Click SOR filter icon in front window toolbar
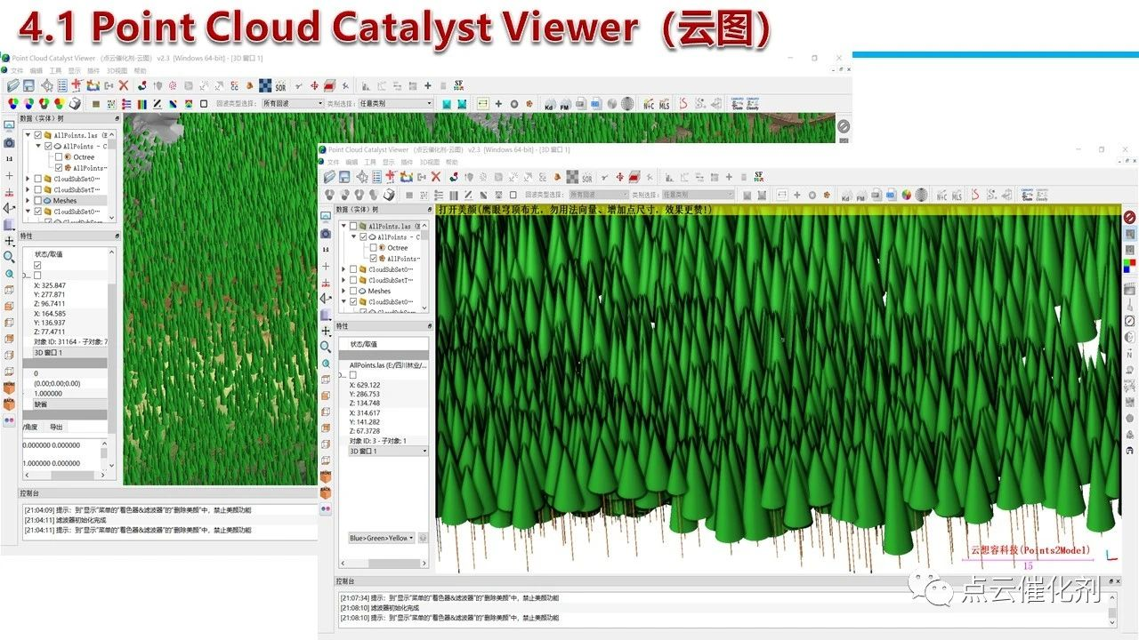The height and width of the screenshot is (640, 1139). tap(586, 177)
